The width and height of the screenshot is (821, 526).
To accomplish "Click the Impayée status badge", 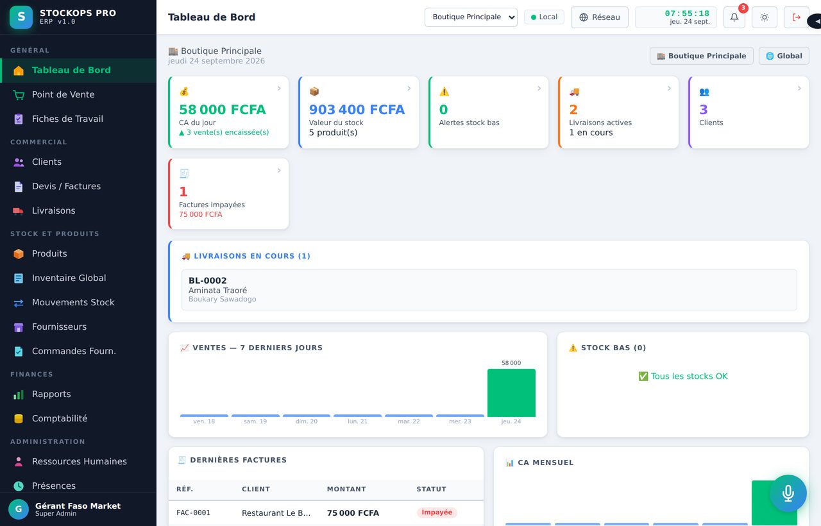I will click(x=437, y=513).
